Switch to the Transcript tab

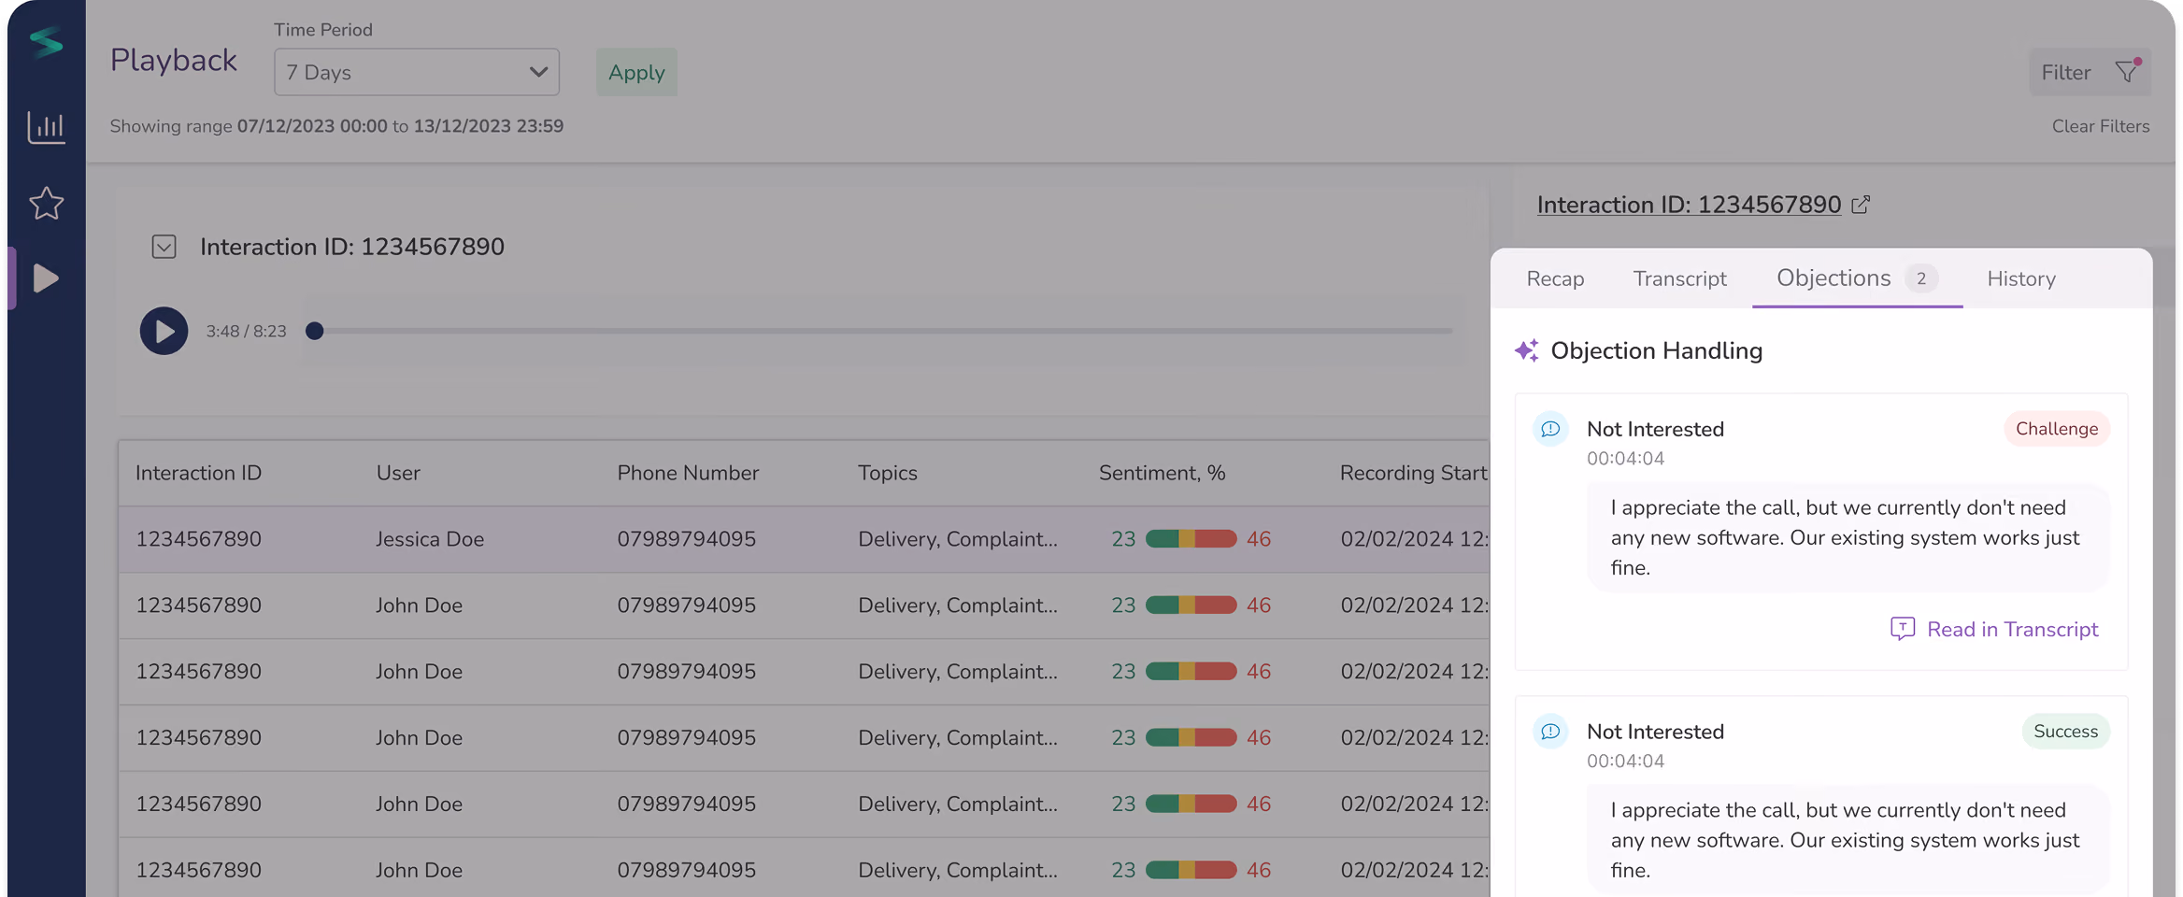tap(1679, 278)
